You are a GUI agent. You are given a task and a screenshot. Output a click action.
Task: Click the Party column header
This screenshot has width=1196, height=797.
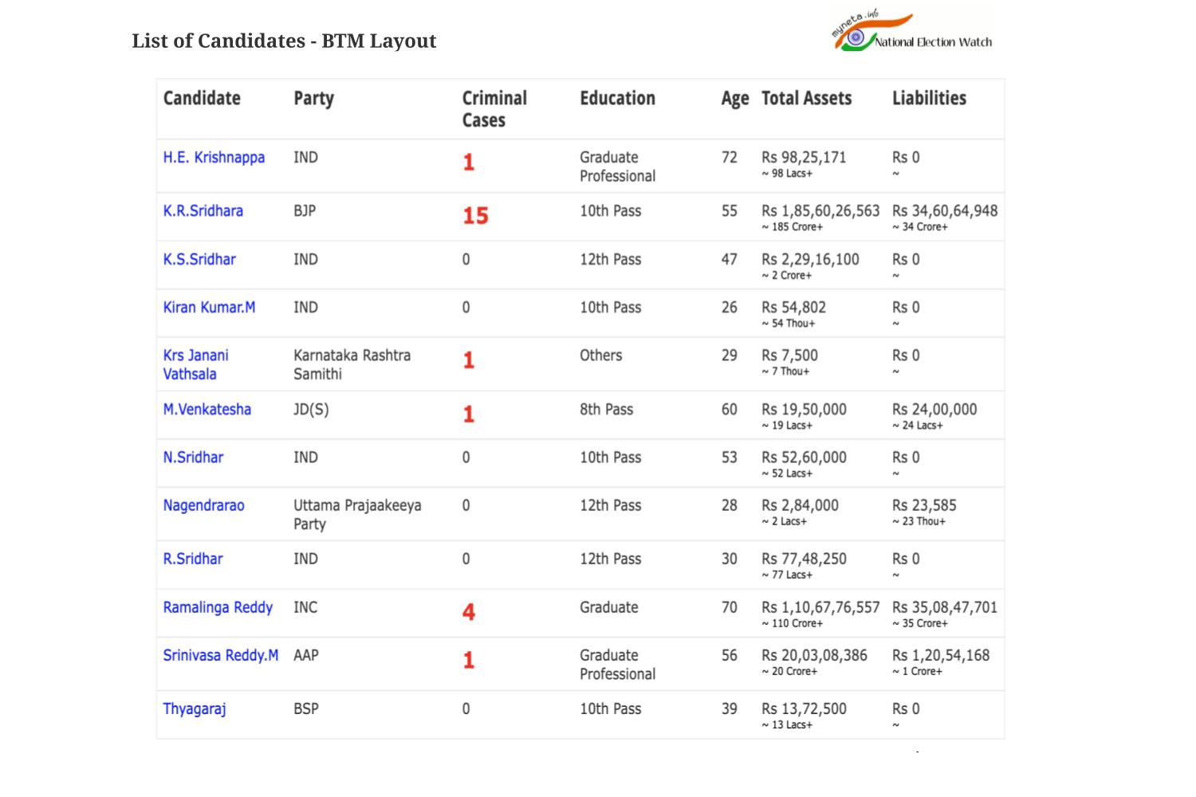point(313,98)
